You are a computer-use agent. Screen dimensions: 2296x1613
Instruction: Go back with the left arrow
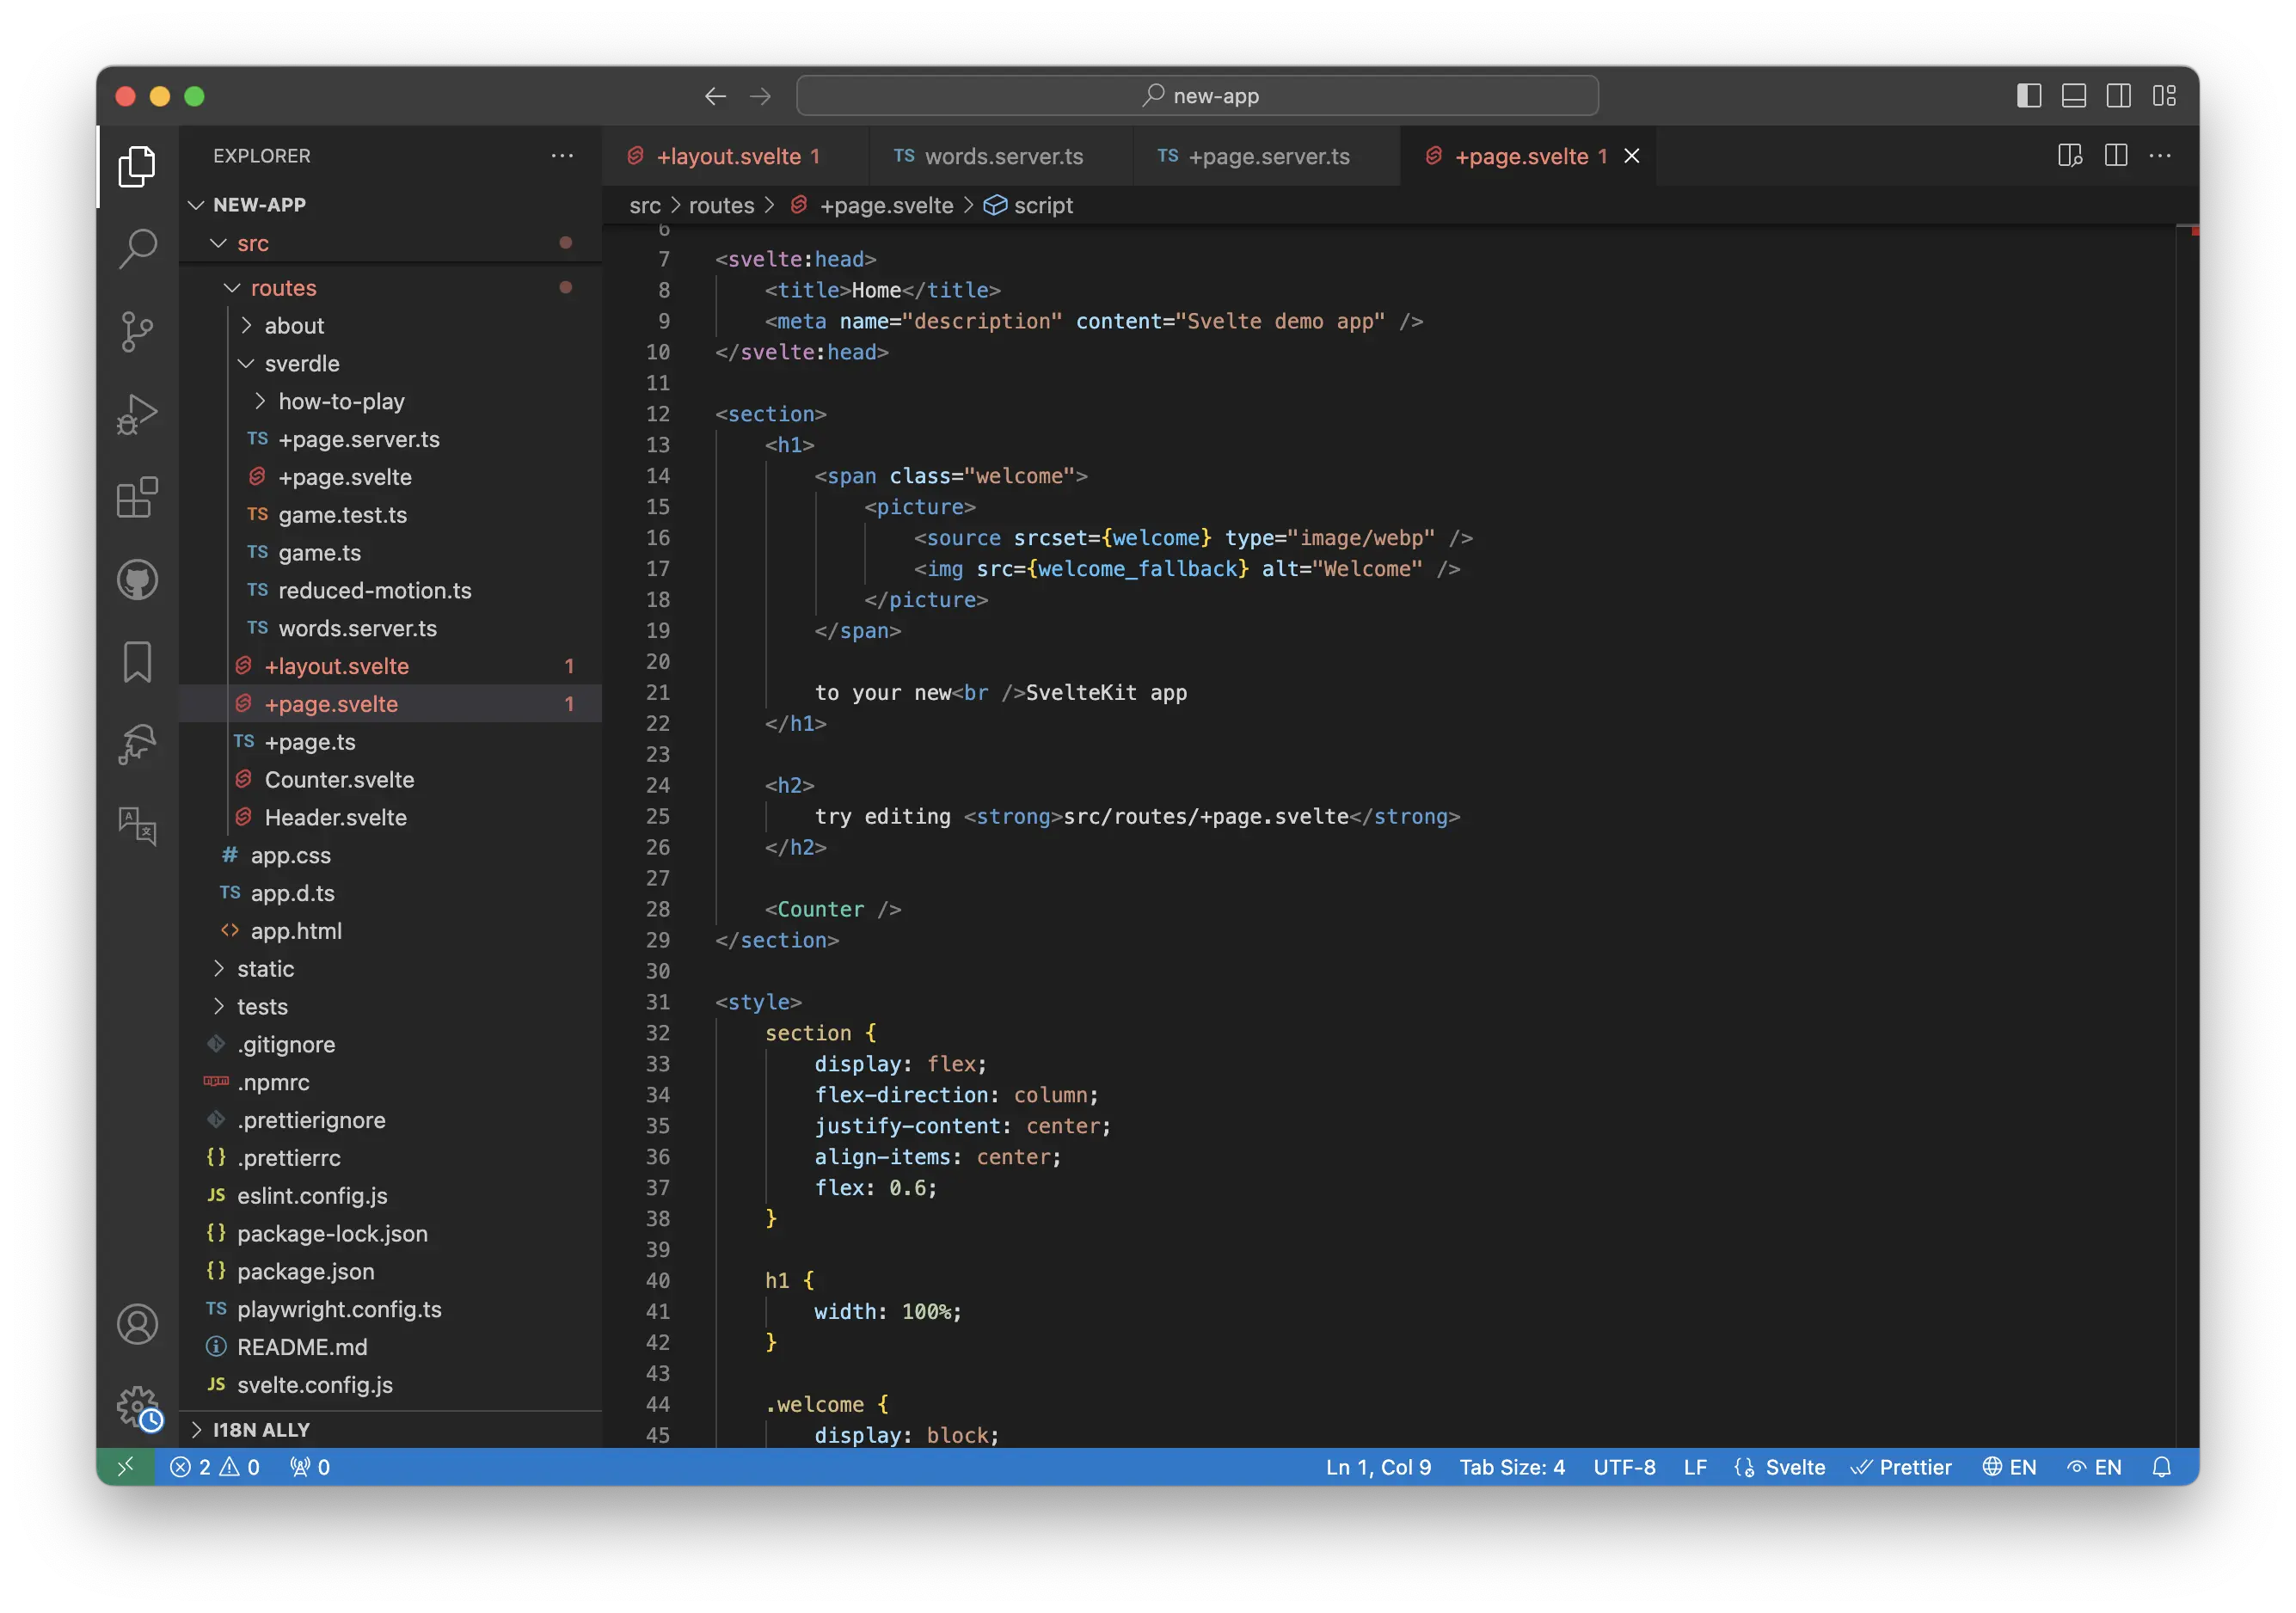click(x=715, y=96)
